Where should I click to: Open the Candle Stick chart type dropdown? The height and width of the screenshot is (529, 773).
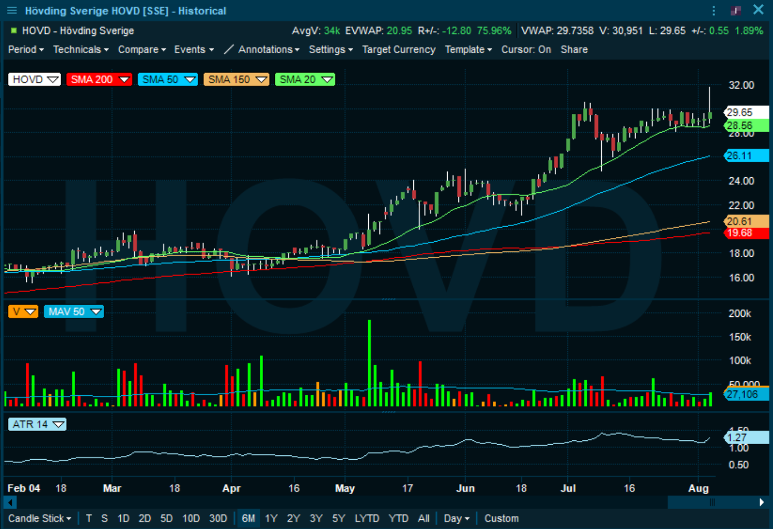tap(40, 518)
